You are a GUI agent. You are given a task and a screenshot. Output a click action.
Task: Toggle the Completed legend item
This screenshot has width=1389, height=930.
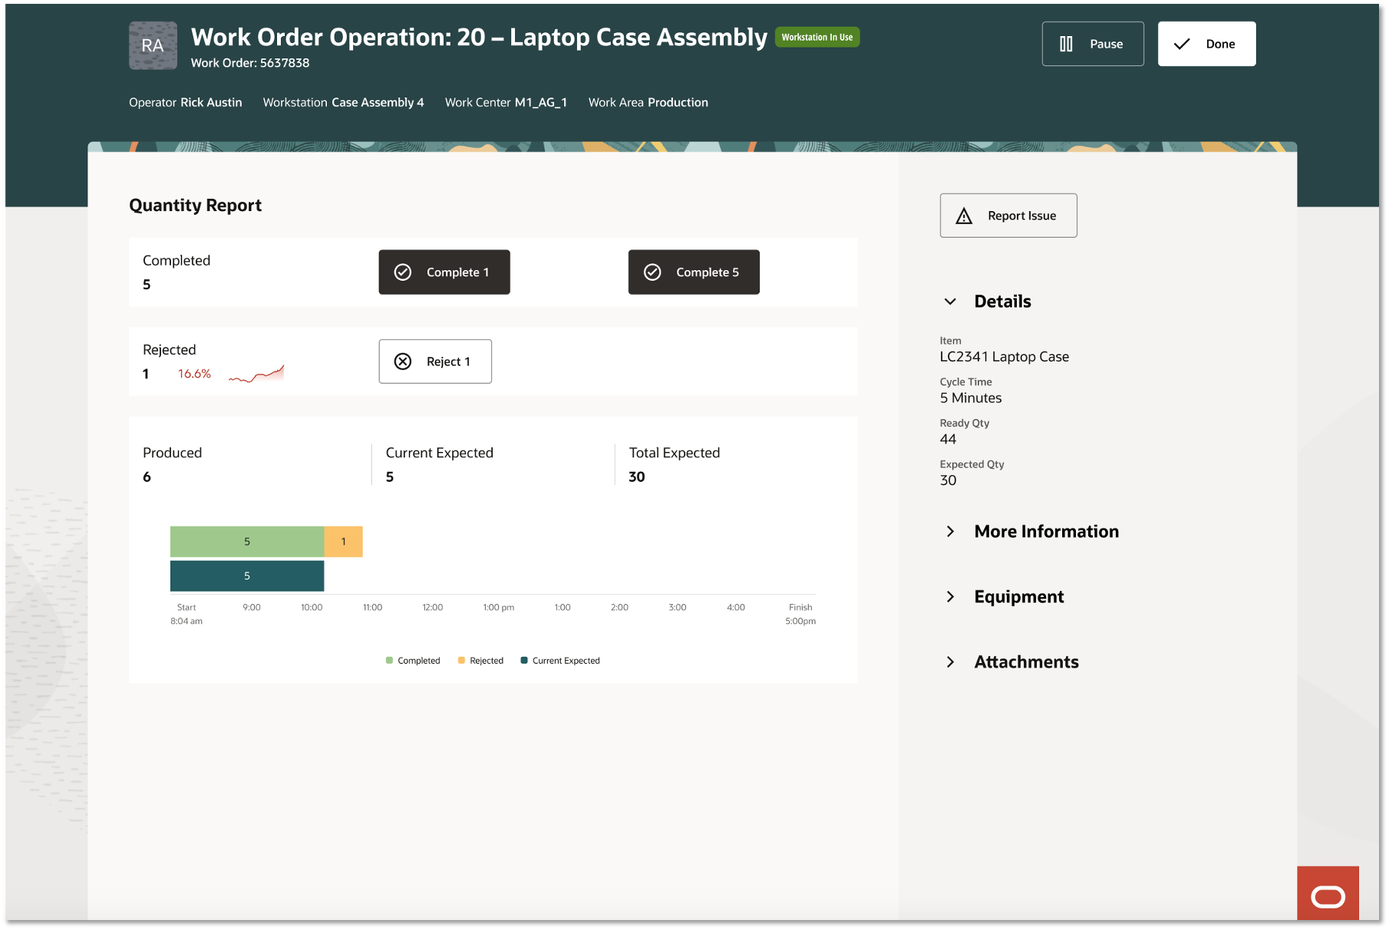412,660
